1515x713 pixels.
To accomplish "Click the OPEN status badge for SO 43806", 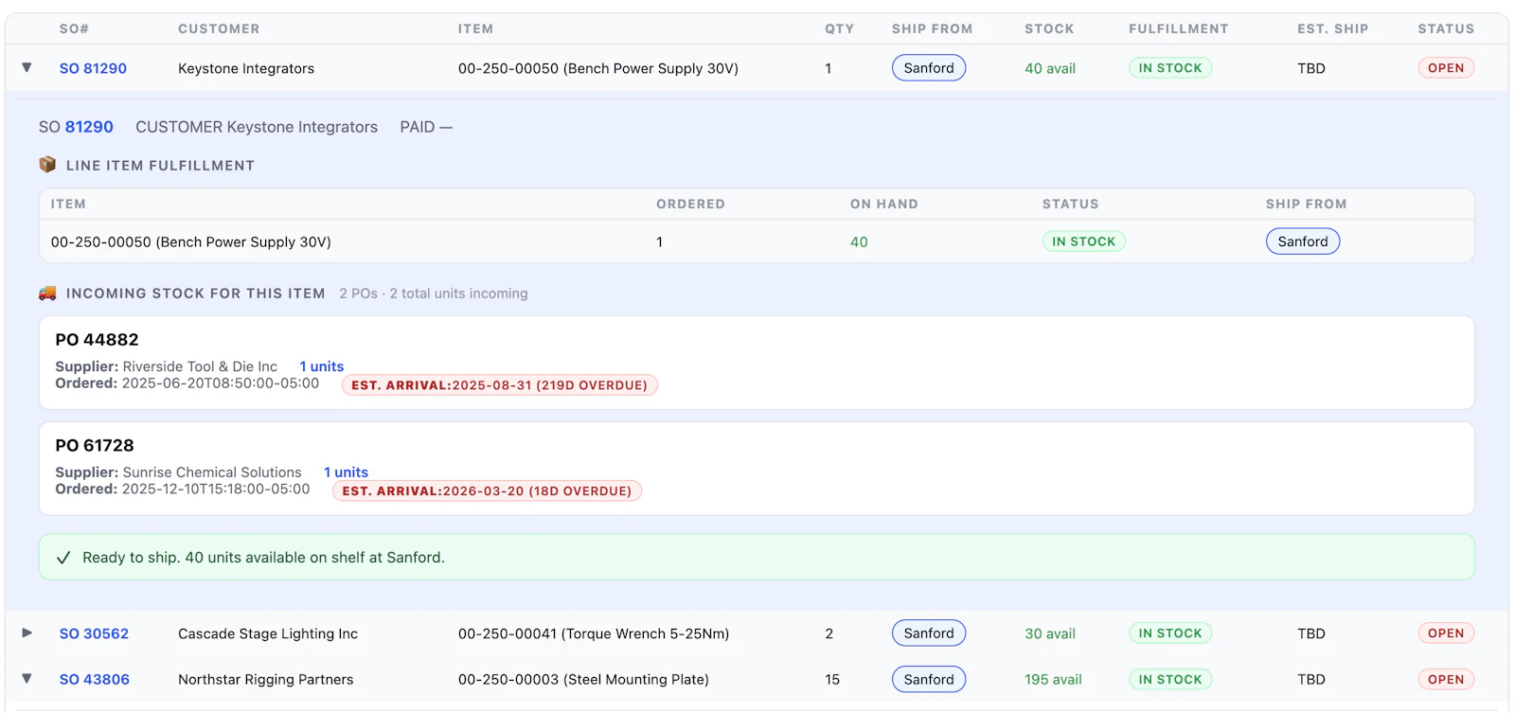I will pos(1446,679).
